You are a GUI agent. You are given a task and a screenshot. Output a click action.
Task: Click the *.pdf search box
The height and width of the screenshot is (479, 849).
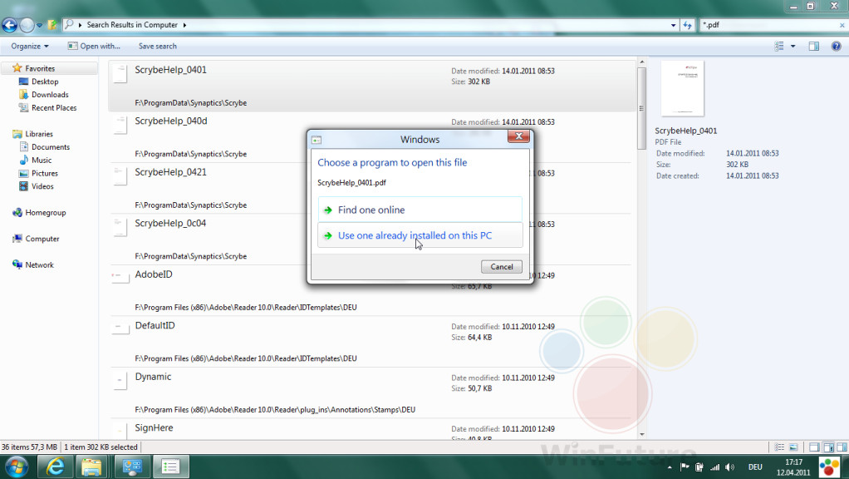click(x=768, y=25)
